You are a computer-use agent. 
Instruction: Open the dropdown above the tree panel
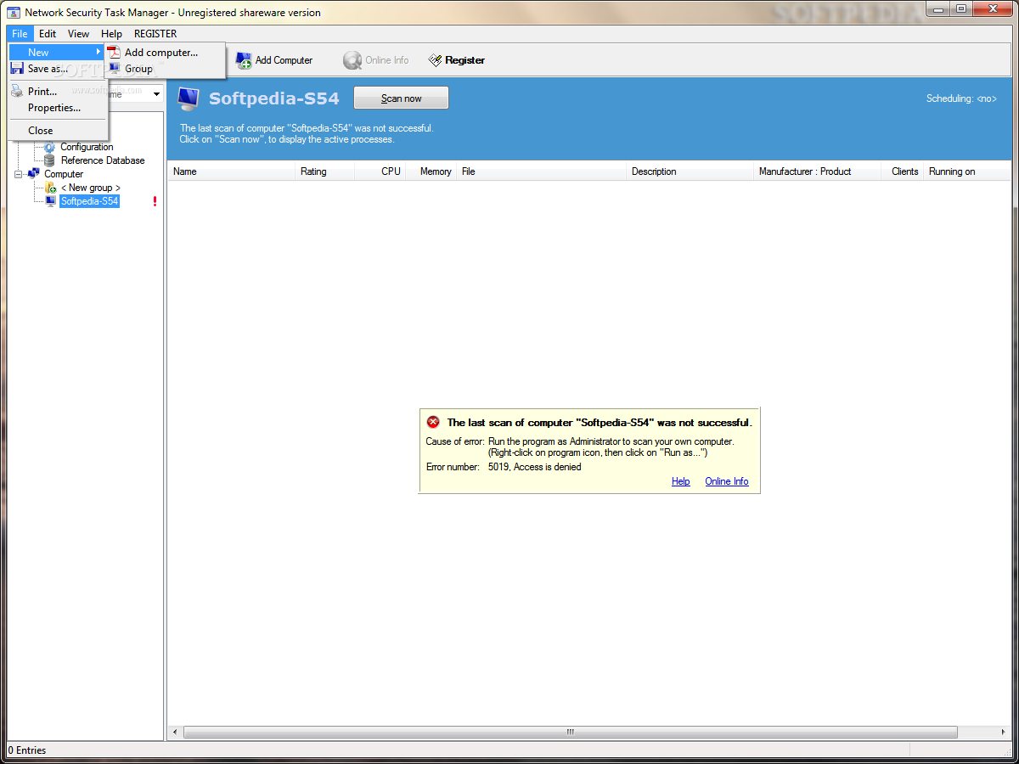(157, 94)
